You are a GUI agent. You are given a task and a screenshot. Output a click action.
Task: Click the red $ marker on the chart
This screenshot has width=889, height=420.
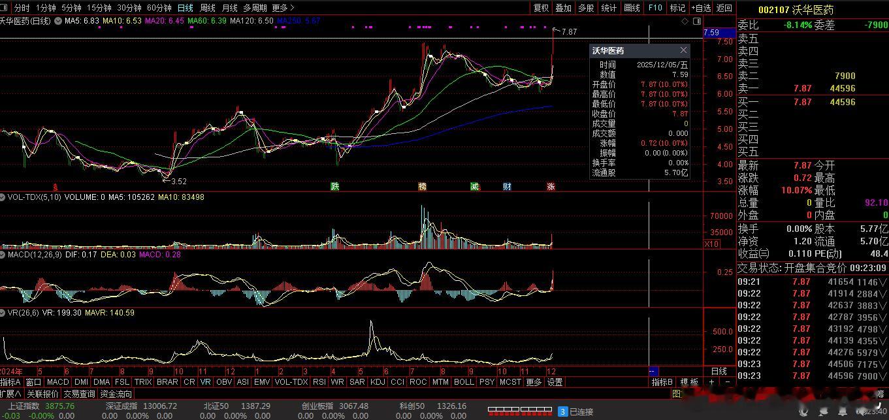coord(56,187)
